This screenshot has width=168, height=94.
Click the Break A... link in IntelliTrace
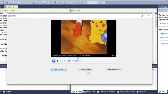coord(165,24)
